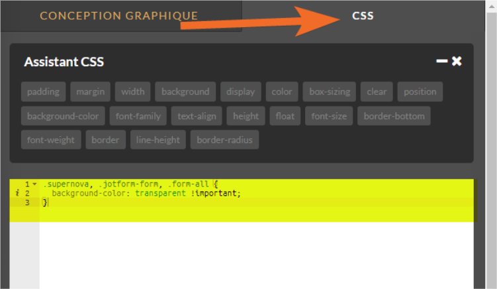This screenshot has height=289, width=497.
Task: Pick the font-family property button
Action: pyautogui.click(x=138, y=116)
